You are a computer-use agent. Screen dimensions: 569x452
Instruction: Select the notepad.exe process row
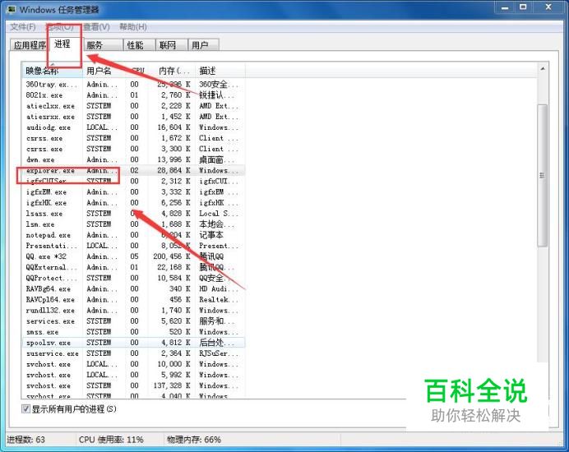[133, 235]
